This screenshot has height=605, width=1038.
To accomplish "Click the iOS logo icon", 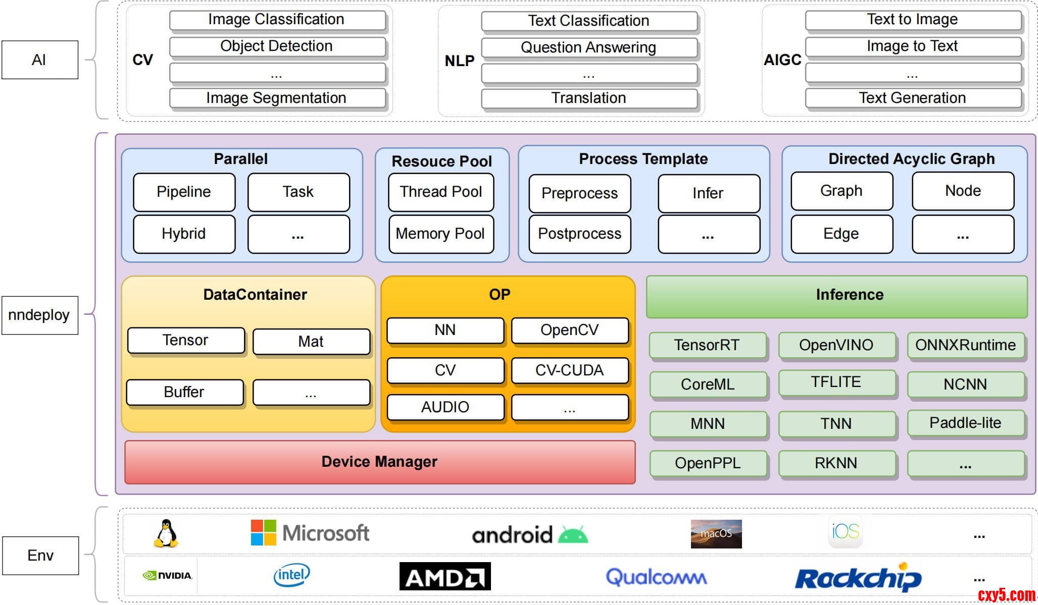I will click(845, 531).
